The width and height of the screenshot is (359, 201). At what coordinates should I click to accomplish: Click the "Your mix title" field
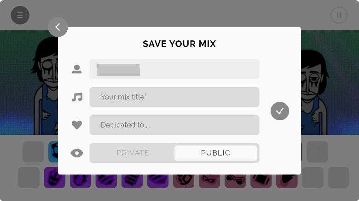[174, 97]
